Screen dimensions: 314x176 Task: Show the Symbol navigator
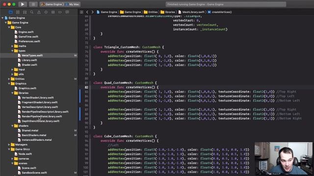(25, 12)
